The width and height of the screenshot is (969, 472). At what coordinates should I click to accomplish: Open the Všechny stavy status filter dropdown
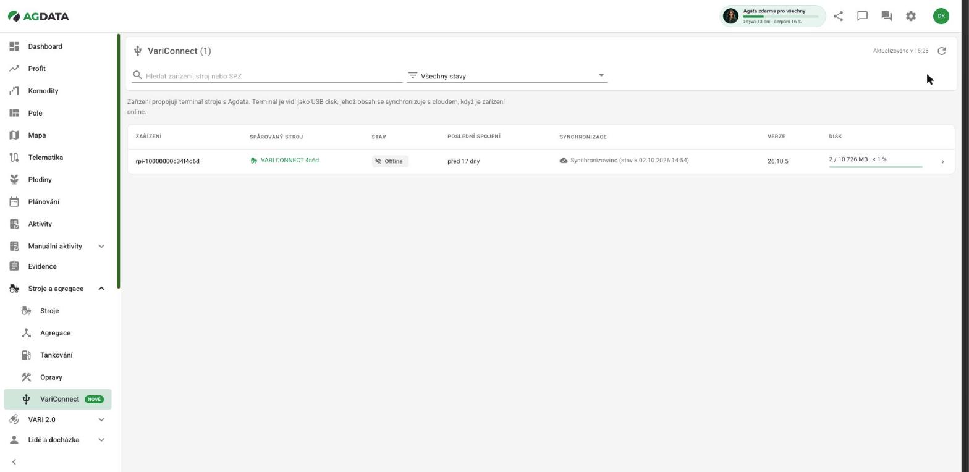[x=507, y=76]
